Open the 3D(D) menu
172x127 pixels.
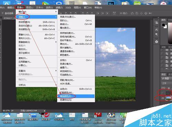click(x=68, y=8)
